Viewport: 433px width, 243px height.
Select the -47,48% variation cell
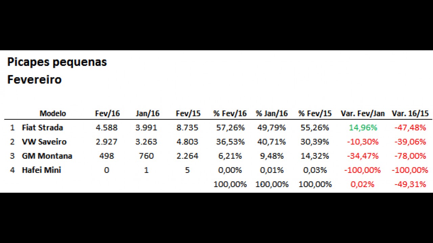coord(410,128)
